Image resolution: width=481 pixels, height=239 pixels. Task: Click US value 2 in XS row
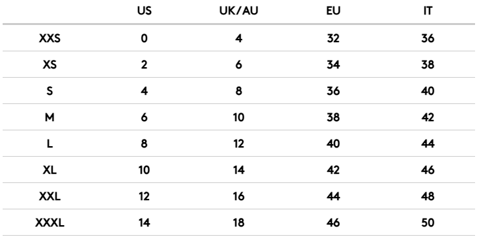click(144, 65)
